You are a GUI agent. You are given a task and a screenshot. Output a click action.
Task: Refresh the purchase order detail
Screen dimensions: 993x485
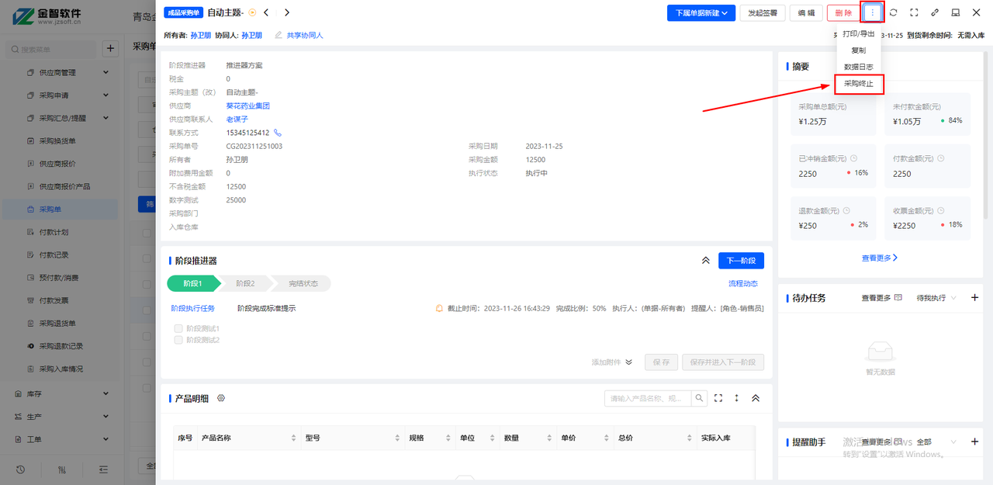(894, 12)
